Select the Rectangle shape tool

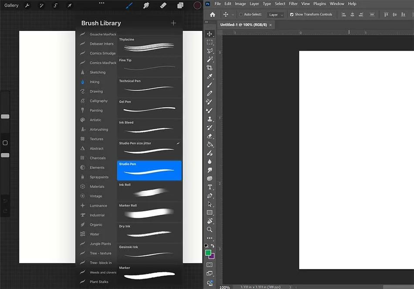210,213
